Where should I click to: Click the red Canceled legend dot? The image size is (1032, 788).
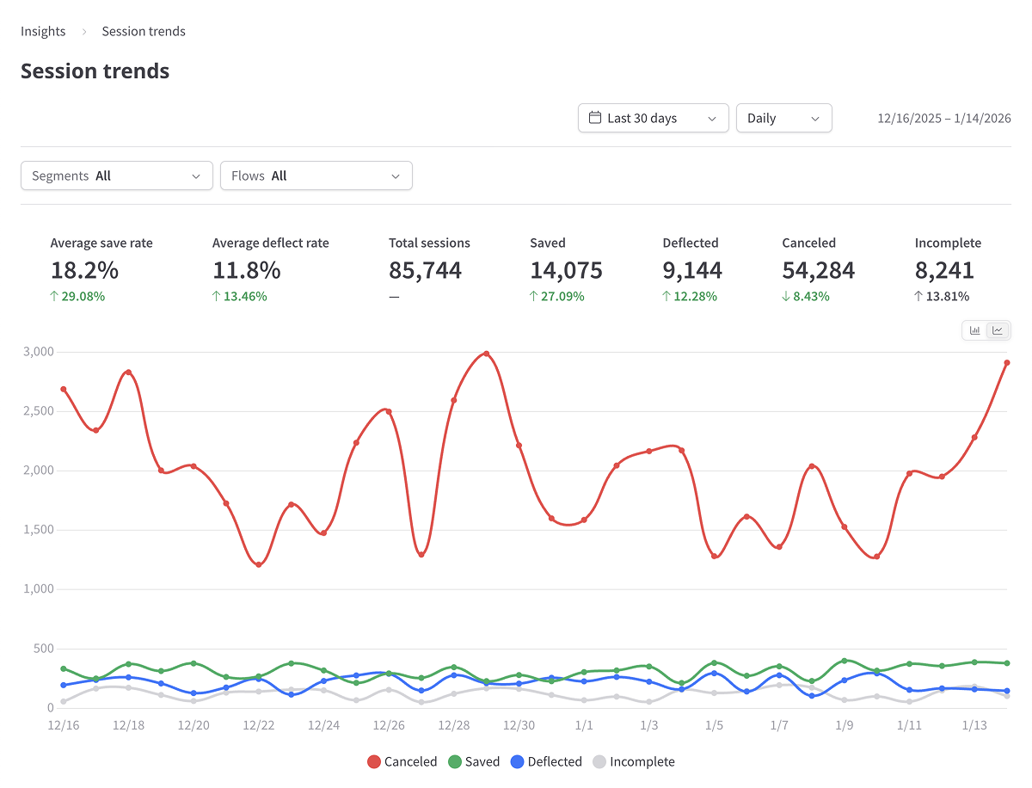click(x=373, y=761)
